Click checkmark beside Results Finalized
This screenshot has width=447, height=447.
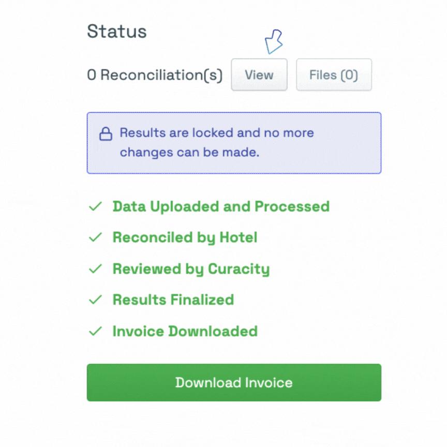pos(96,300)
